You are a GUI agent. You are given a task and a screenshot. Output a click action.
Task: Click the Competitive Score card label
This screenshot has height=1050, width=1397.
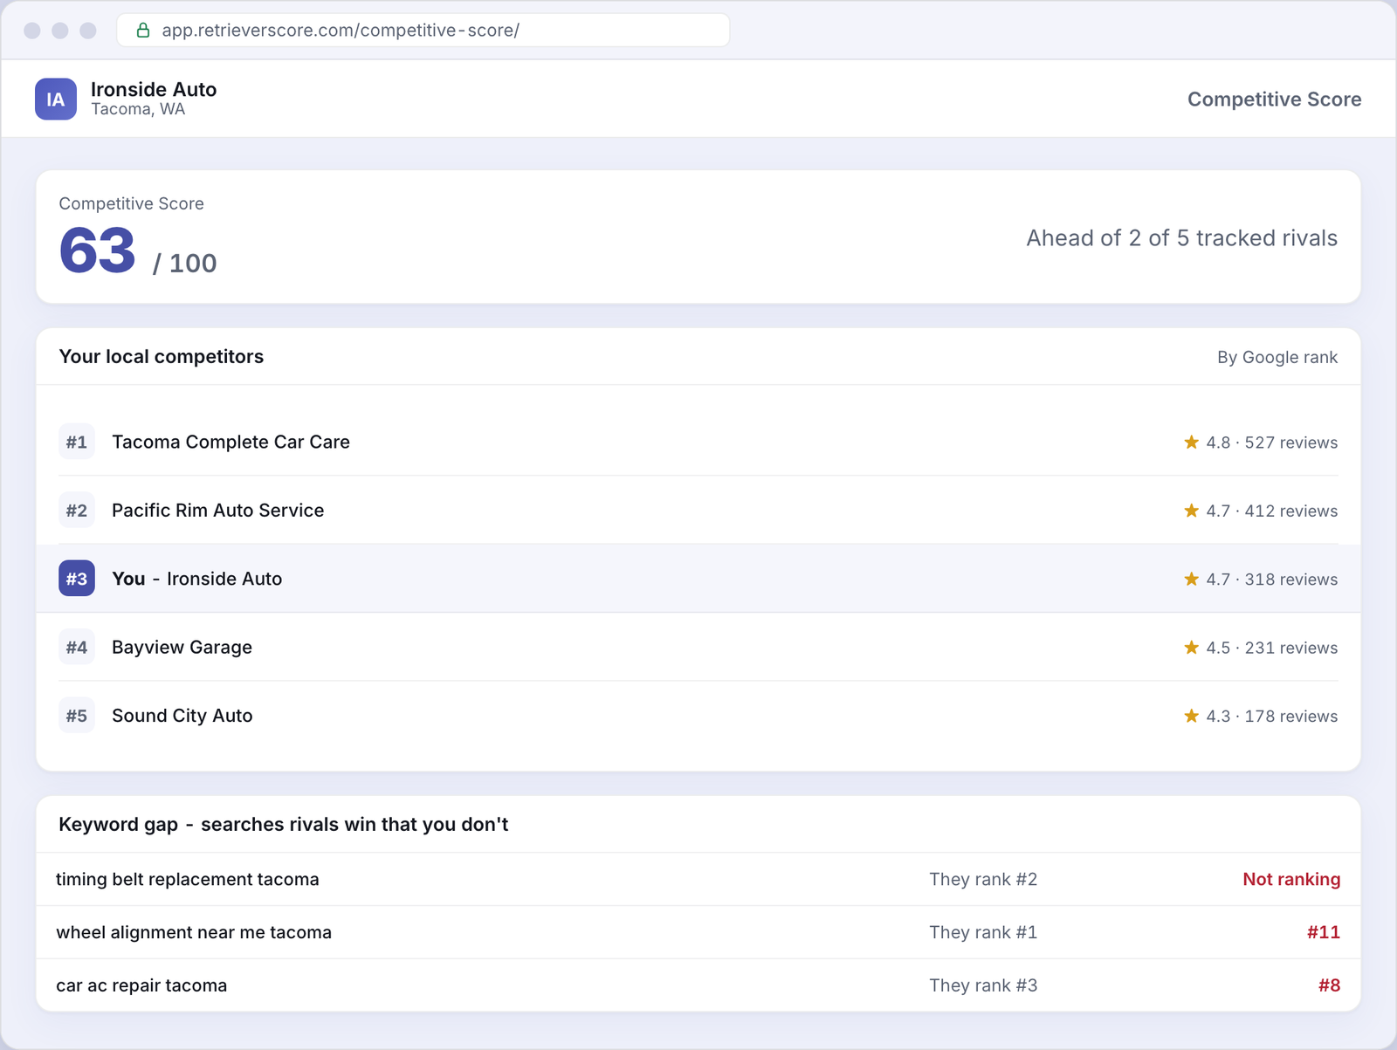pos(131,203)
